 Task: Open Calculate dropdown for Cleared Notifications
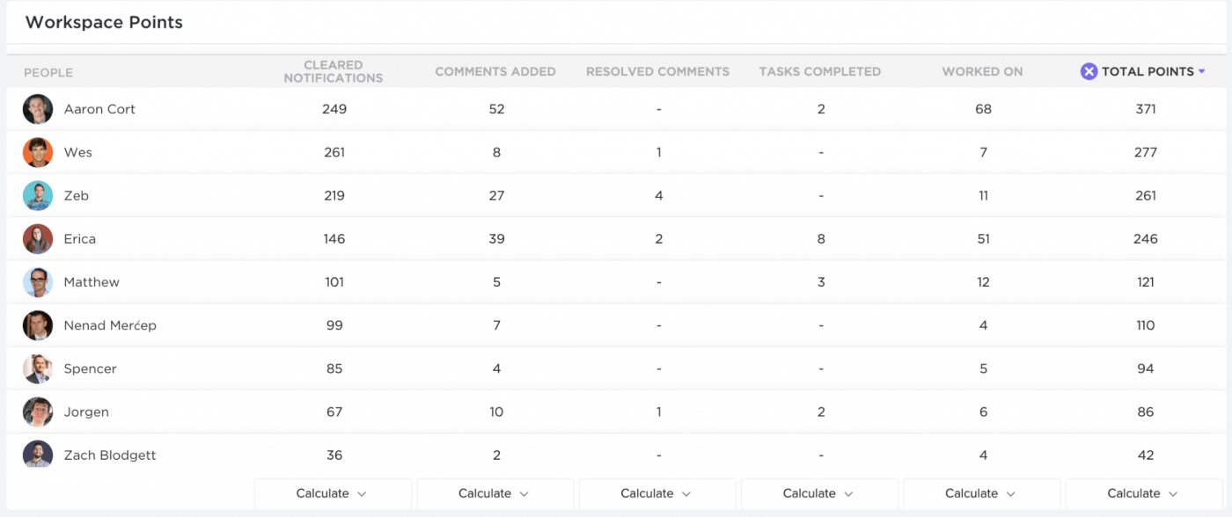pyautogui.click(x=333, y=493)
